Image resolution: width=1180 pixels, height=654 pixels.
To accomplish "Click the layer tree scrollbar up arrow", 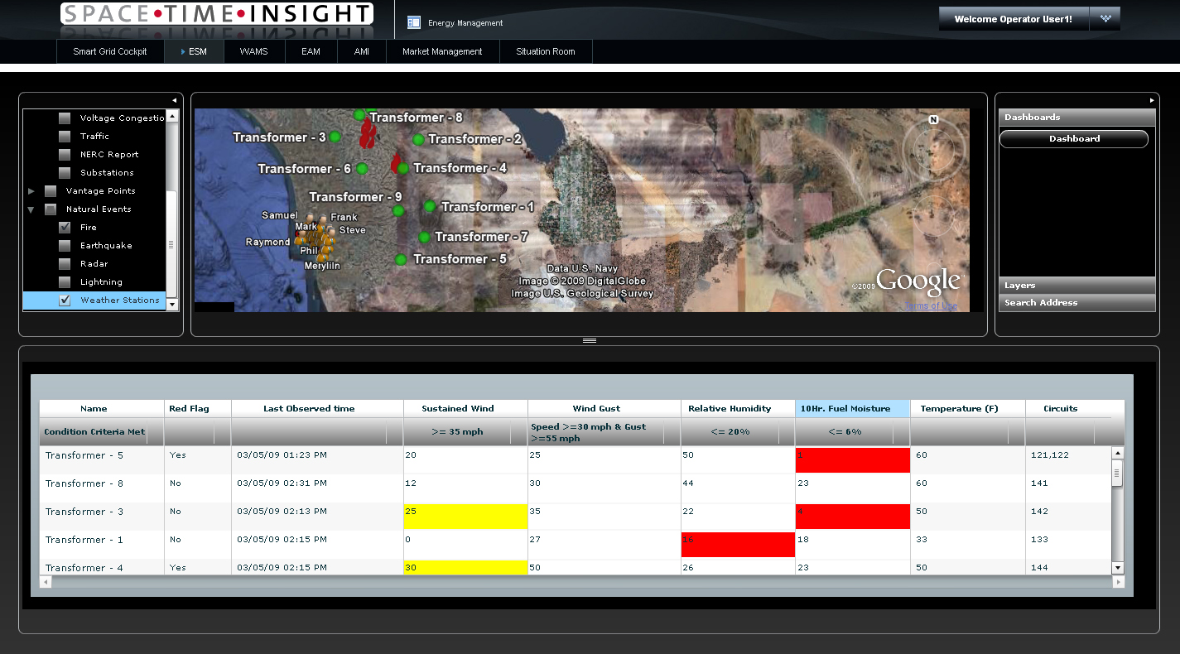I will [172, 117].
